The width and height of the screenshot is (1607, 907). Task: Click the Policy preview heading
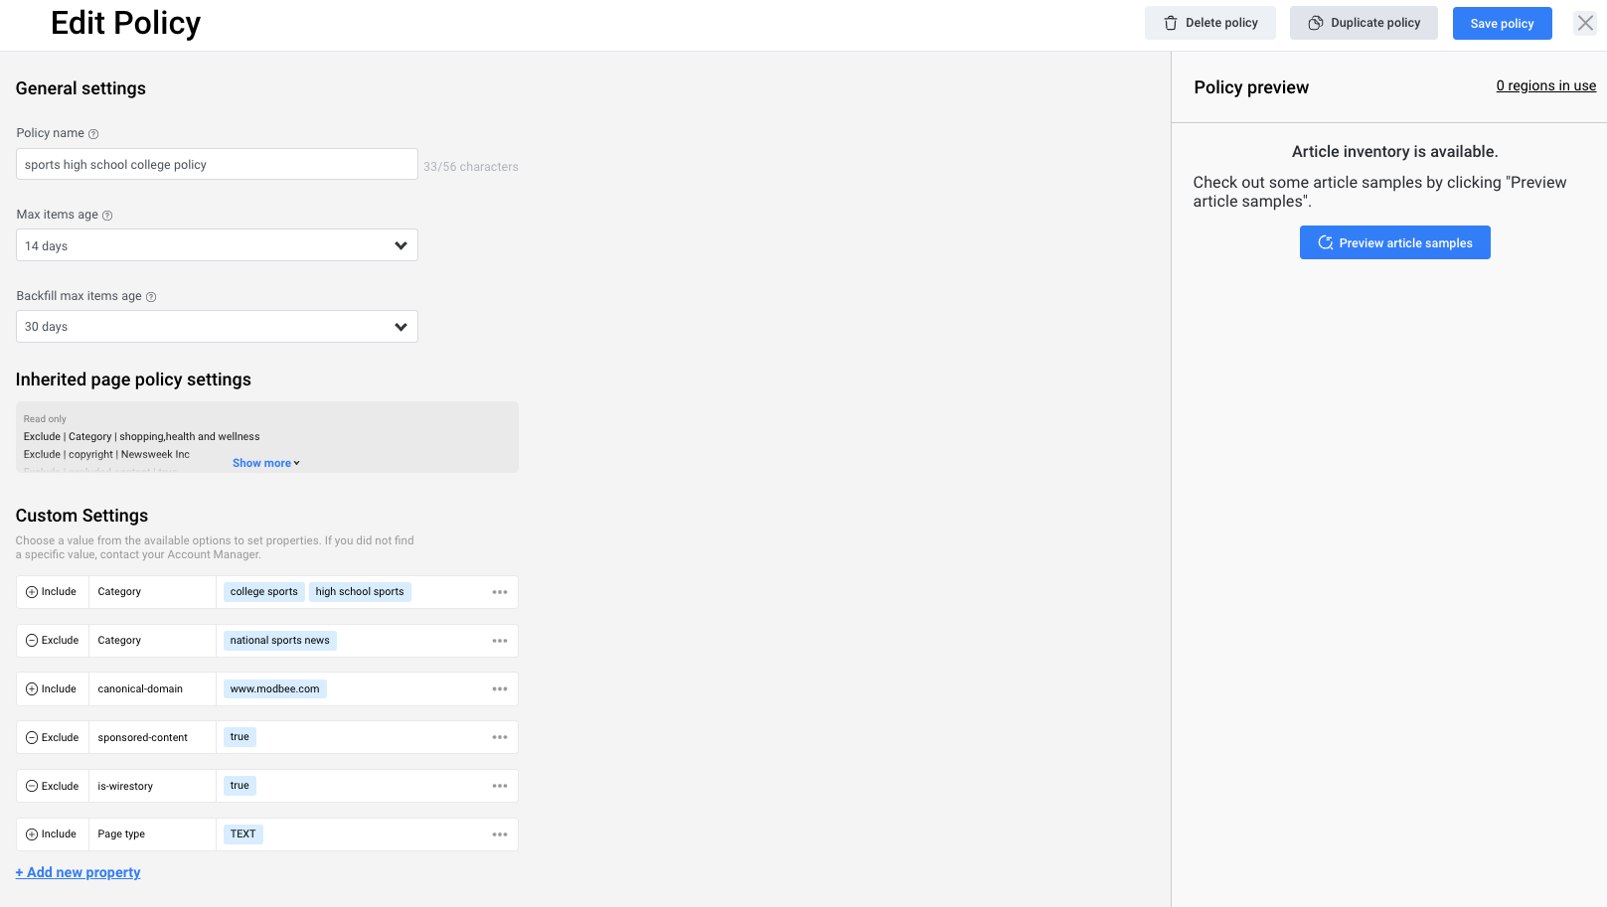[x=1251, y=87]
